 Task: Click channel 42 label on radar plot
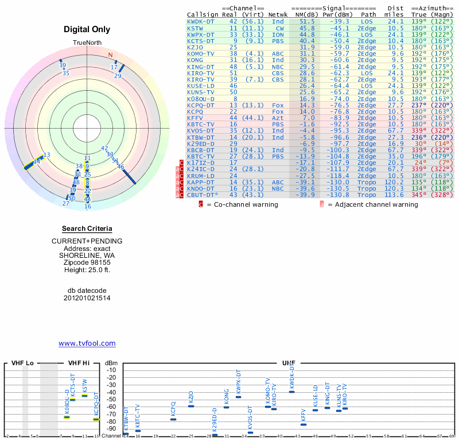[x=104, y=148]
